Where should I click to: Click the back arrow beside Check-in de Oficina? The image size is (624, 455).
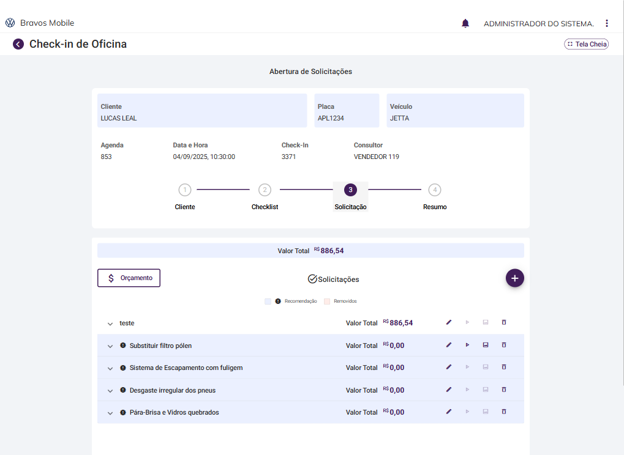point(18,44)
